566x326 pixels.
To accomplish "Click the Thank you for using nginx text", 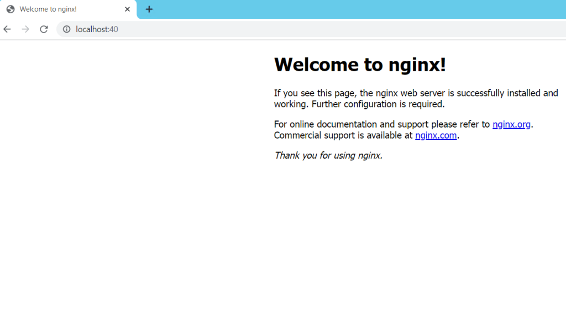I will pyautogui.click(x=328, y=155).
